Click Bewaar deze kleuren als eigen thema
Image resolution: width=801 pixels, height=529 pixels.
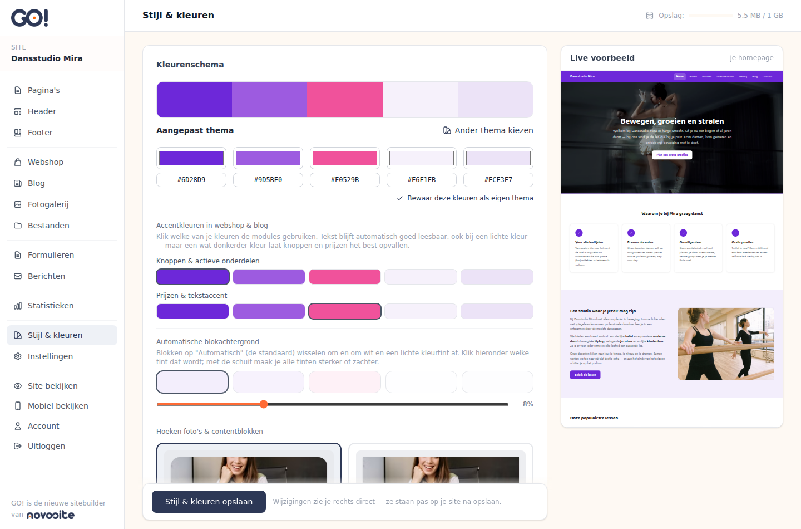point(465,198)
